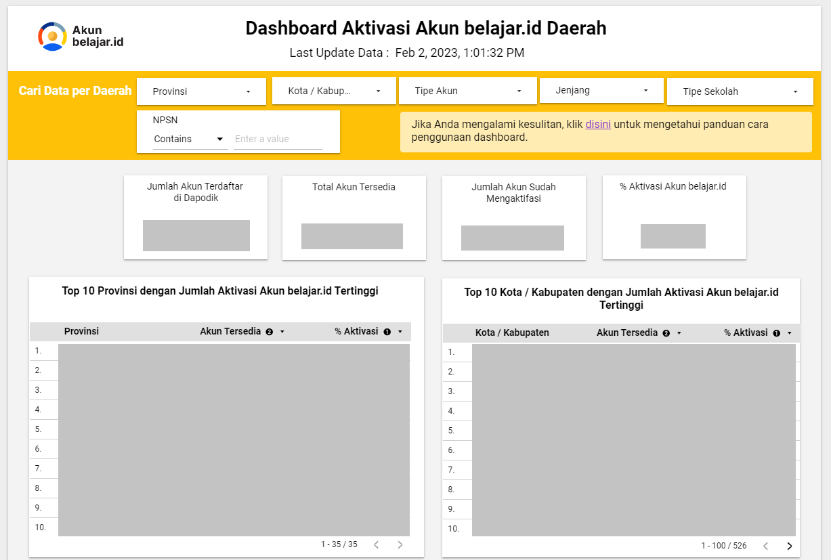Go to next page of Kota / Kabupaten table
This screenshot has height=560, width=831.
click(x=789, y=546)
